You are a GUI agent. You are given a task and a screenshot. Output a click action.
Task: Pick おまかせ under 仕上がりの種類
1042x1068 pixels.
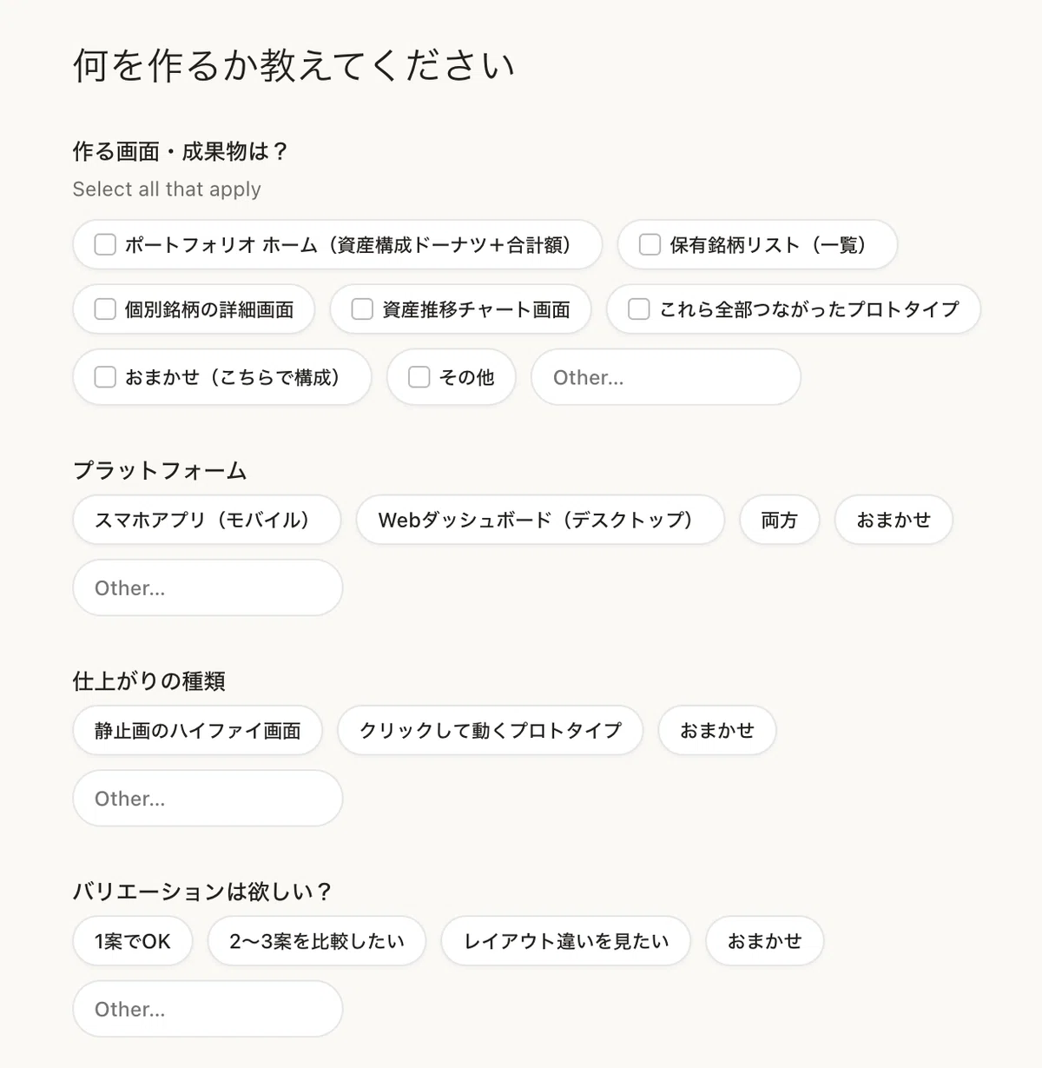[x=717, y=730]
